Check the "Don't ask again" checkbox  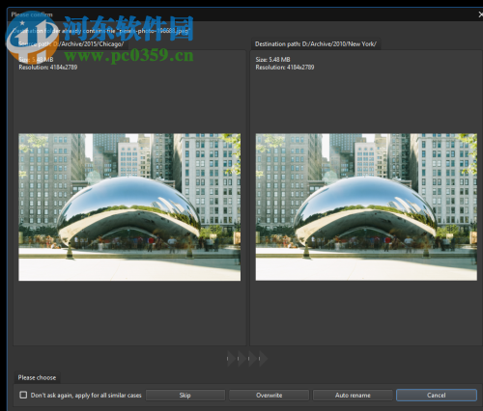click(x=23, y=395)
